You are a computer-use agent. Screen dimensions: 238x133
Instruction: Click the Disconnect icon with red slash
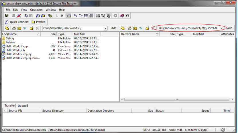19,16
